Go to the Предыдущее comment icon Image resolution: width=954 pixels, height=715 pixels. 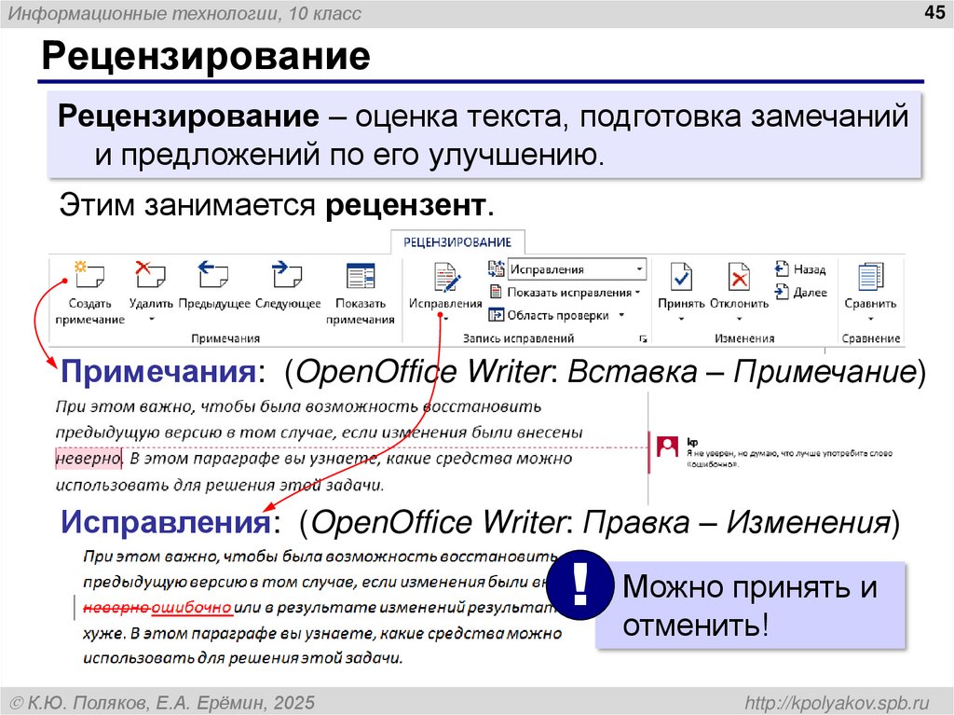[213, 275]
